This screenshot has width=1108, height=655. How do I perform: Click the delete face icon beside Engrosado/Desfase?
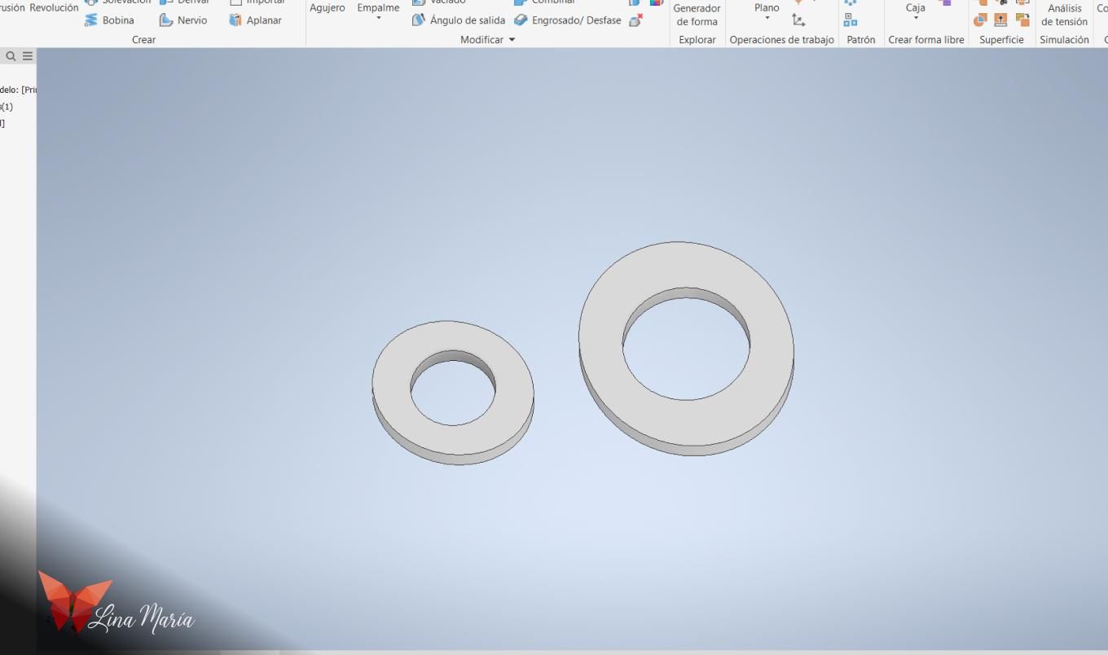[635, 20]
